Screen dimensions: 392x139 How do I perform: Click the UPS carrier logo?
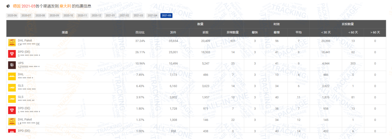coord(12,65)
